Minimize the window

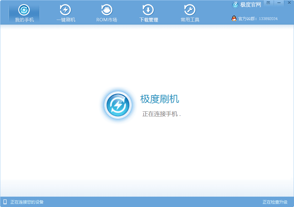[x=279, y=3]
